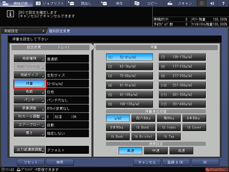229x172 pixels.
Task: Select weight (4) 81-91g/m2
Action: tap(129, 85)
